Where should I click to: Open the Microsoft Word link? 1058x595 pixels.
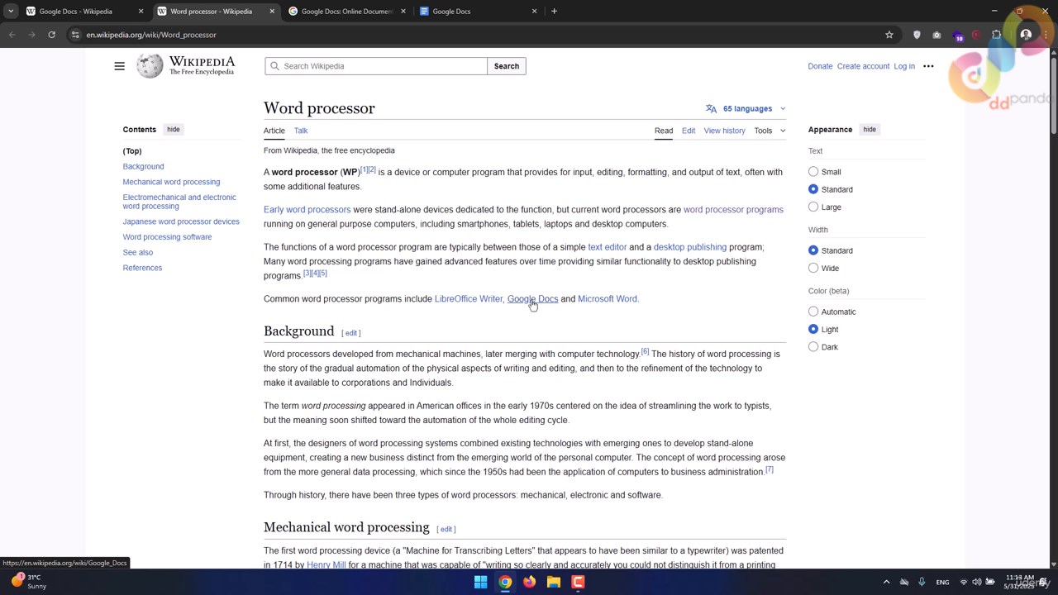pos(608,298)
